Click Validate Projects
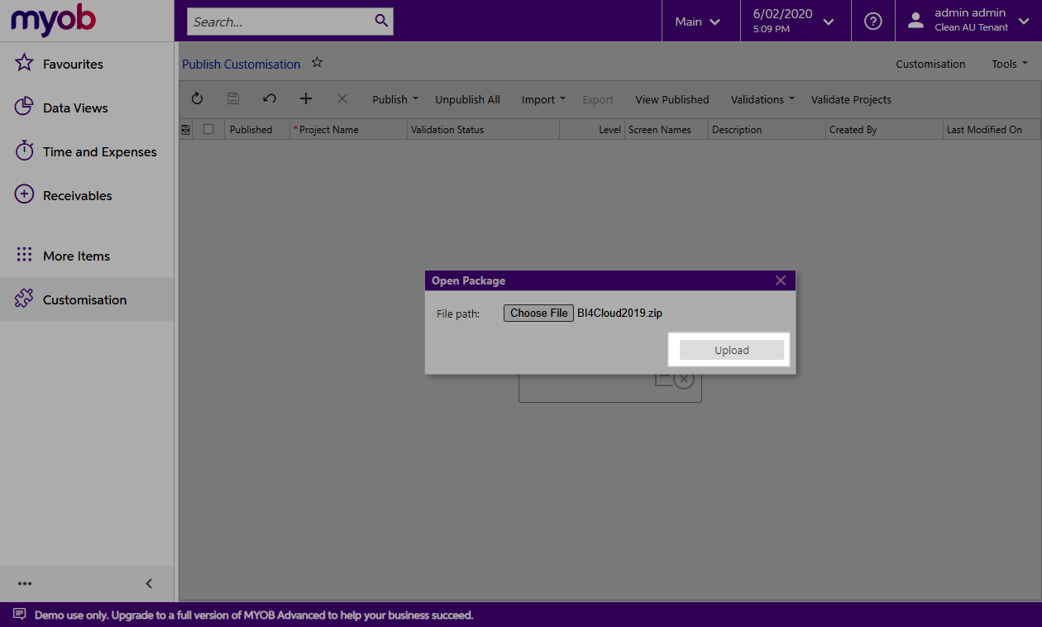 point(851,99)
